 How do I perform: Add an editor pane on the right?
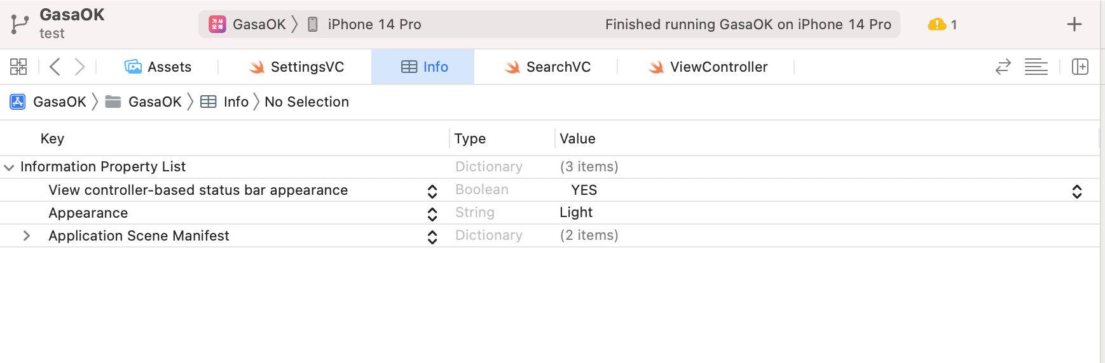point(1080,67)
